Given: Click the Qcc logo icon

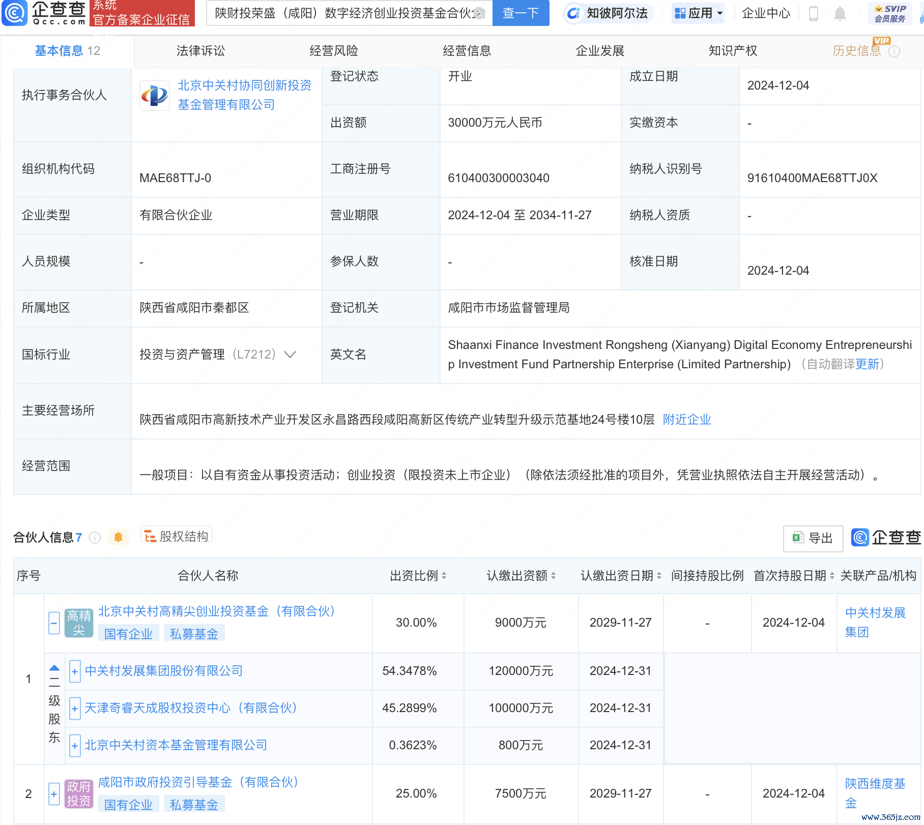Looking at the screenshot, I should [15, 13].
